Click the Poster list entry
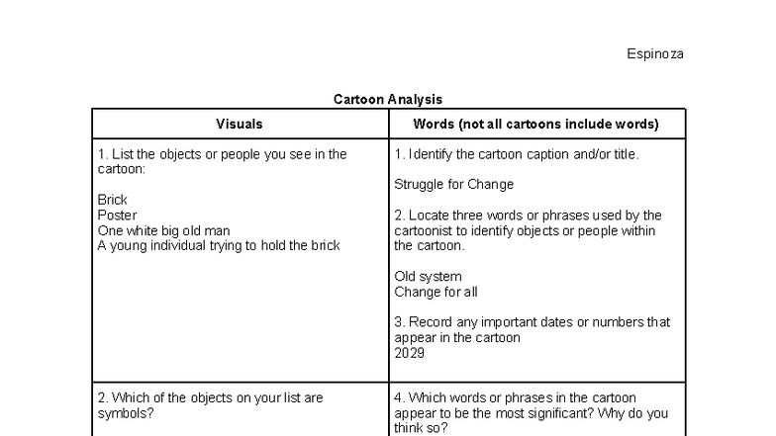 [x=117, y=215]
